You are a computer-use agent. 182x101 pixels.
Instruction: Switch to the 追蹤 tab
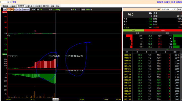click(53, 6)
